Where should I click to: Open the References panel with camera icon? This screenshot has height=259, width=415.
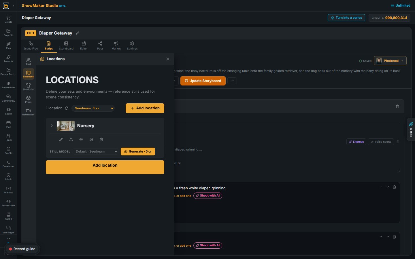(x=28, y=112)
